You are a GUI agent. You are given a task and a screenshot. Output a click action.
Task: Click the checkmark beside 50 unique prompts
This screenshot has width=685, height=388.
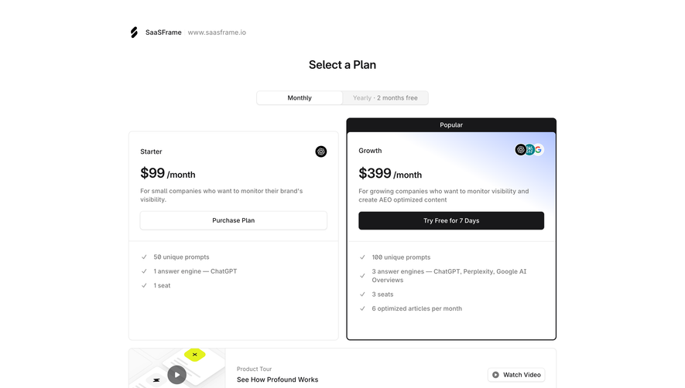[144, 257]
